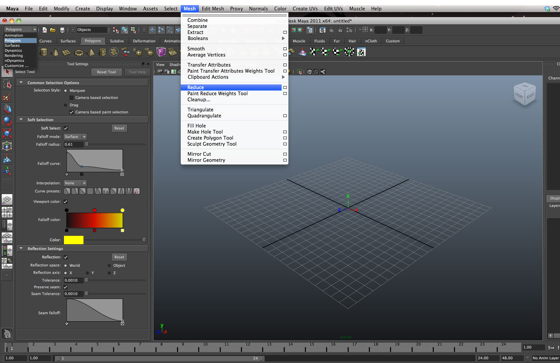Select the Paint Selection tool
This screenshot has width=560, height=363.
tap(7, 97)
